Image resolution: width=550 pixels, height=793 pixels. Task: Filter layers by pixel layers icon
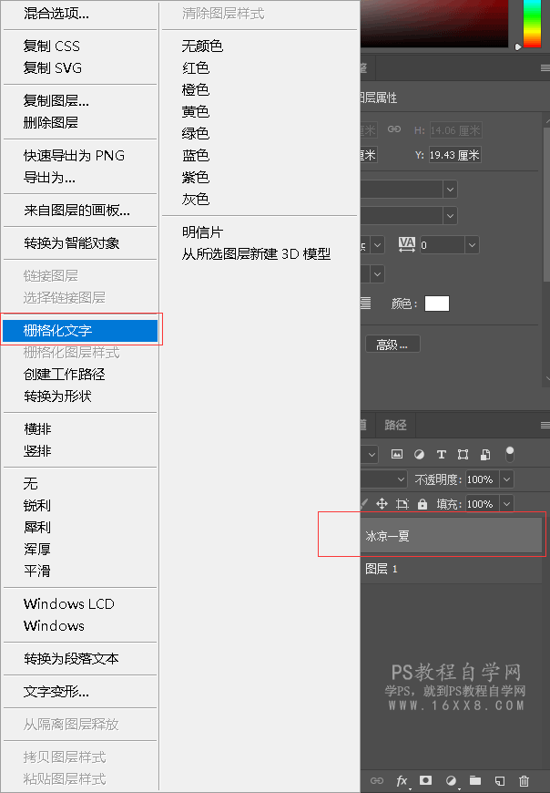[397, 454]
